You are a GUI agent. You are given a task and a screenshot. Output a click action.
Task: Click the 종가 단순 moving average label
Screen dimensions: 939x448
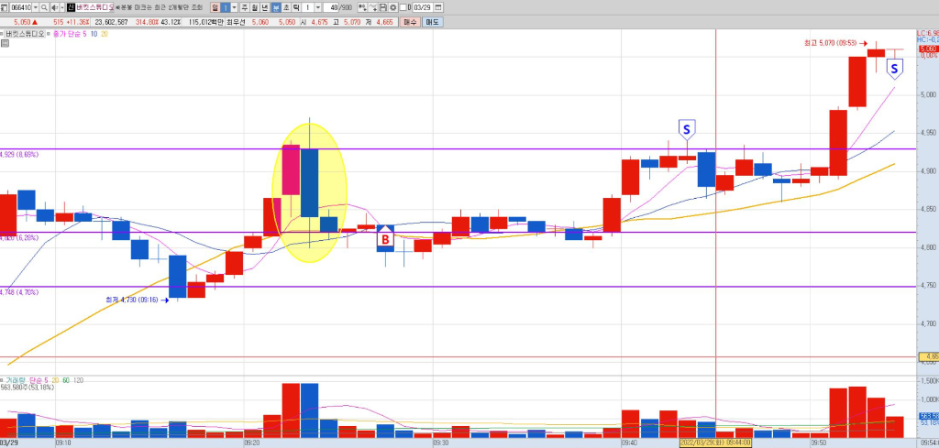tap(66, 34)
